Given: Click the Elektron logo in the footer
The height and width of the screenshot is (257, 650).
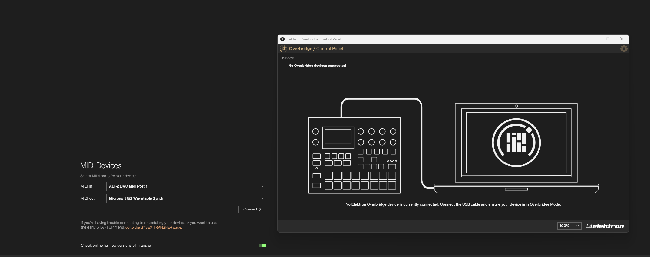Looking at the screenshot, I should pyautogui.click(x=605, y=226).
